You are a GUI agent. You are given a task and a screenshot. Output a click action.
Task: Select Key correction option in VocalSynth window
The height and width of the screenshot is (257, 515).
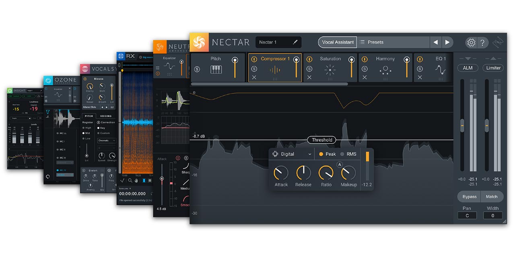coord(102,128)
